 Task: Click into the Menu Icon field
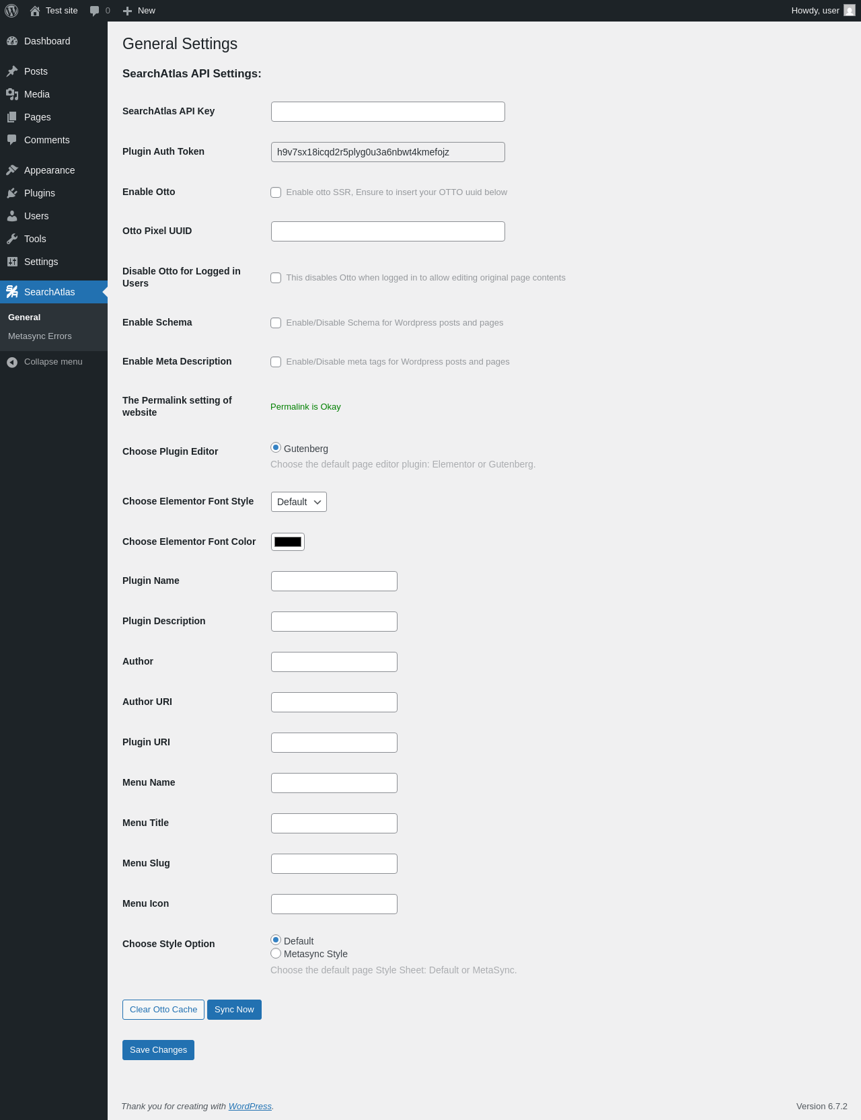(x=334, y=904)
